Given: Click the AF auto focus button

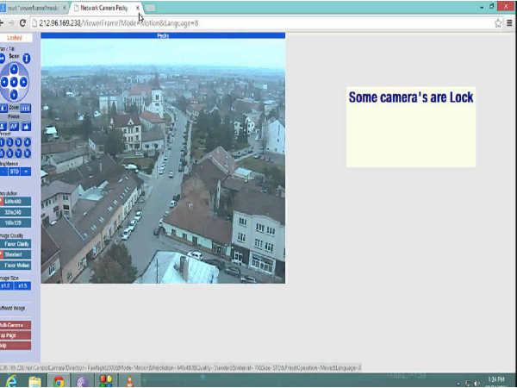Looking at the screenshot, I should pos(15,126).
